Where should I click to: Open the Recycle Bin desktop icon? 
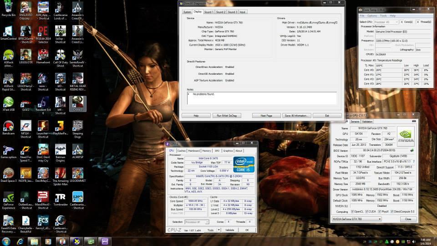8,10
